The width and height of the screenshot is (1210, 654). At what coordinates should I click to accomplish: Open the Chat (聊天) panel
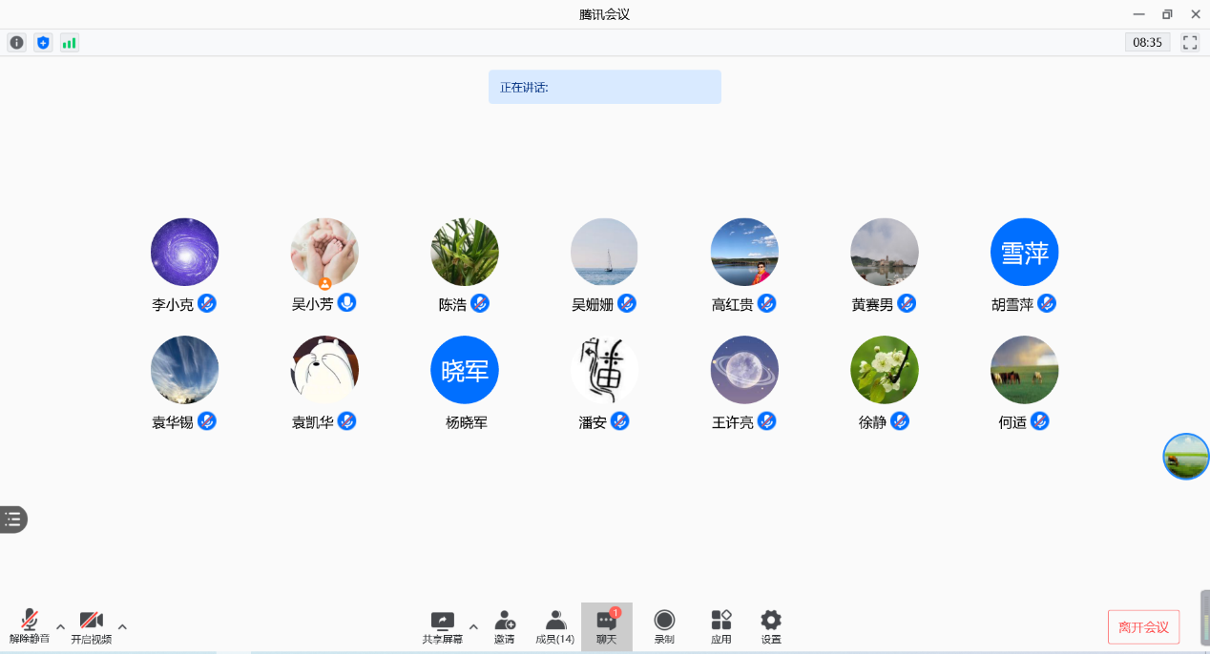click(x=606, y=626)
